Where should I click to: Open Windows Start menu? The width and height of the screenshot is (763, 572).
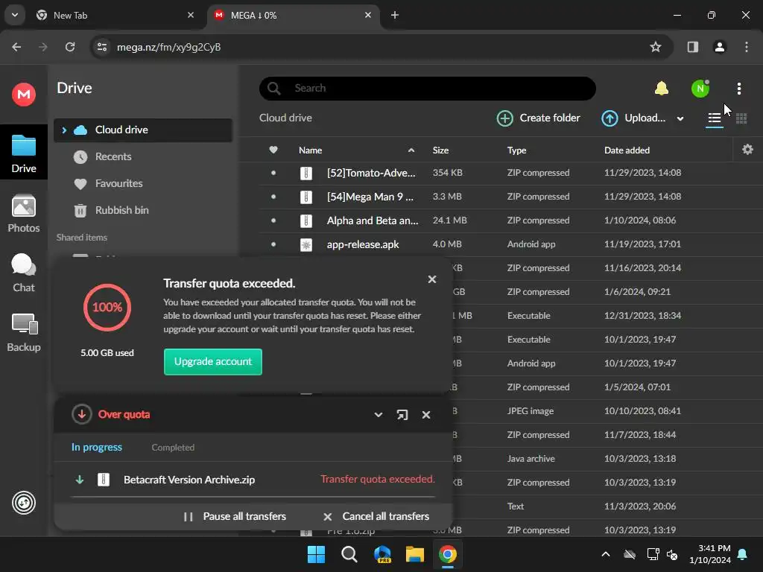coord(316,554)
